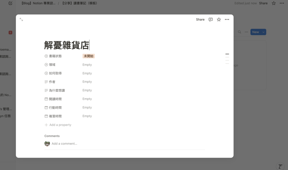Click the red notification badge in sidebar

click(x=10, y=33)
